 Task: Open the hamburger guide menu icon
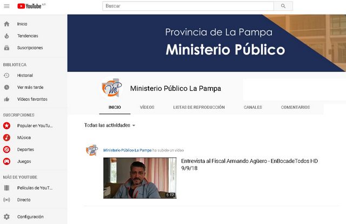(6, 6)
